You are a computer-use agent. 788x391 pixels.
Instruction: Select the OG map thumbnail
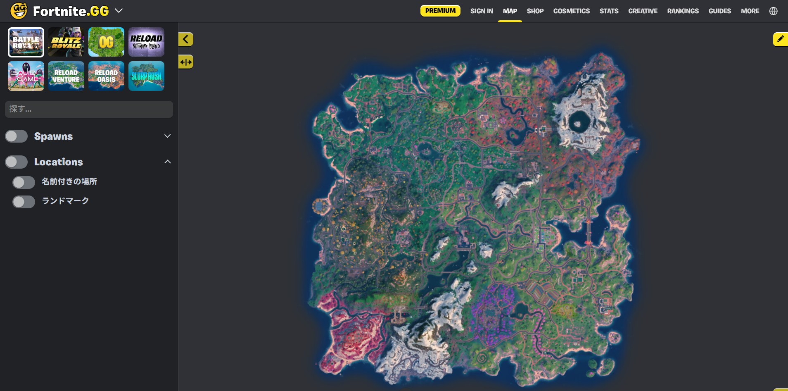[x=106, y=42]
